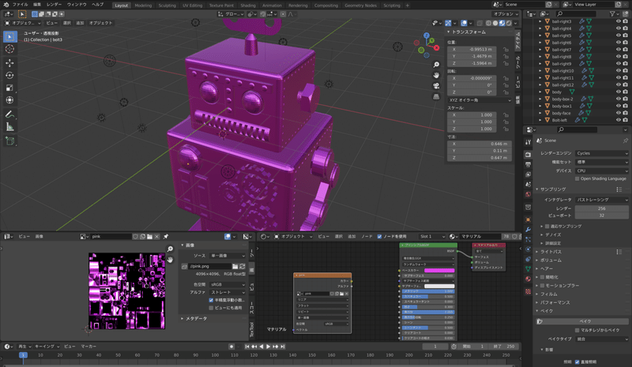Open image source dropdown
Viewport: 632px width, 367px height.
228,256
